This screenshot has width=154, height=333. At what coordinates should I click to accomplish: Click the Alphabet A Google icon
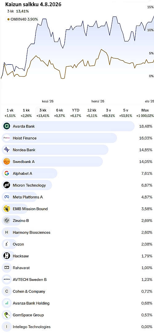click(x=7, y=173)
